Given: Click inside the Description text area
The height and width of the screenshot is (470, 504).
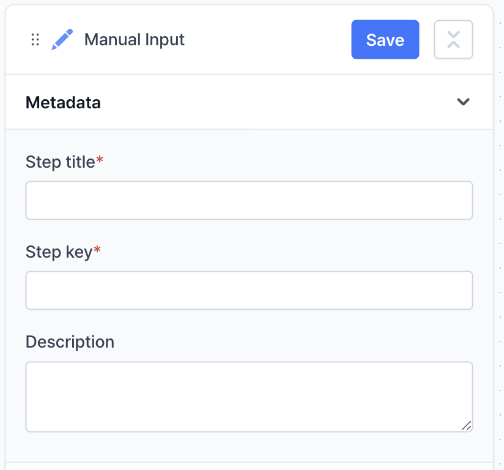Looking at the screenshot, I should coord(249,397).
